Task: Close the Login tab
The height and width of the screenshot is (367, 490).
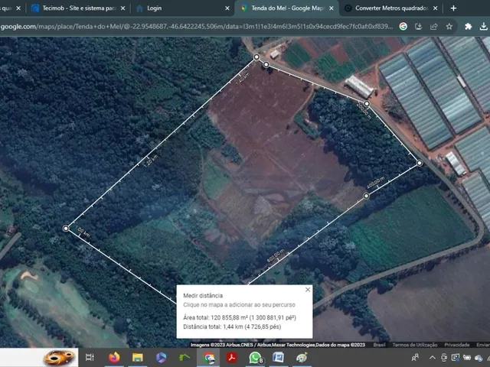Action: tap(227, 8)
